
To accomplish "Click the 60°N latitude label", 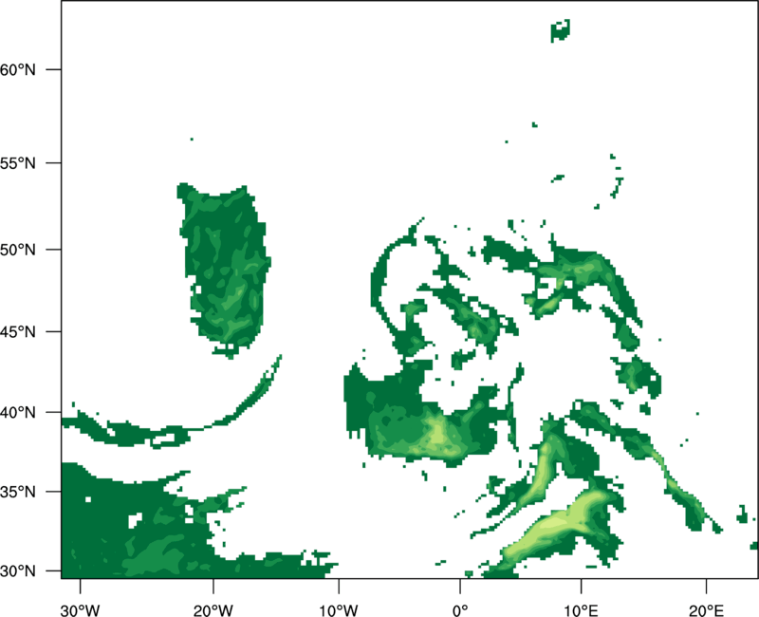I will 18,69.
